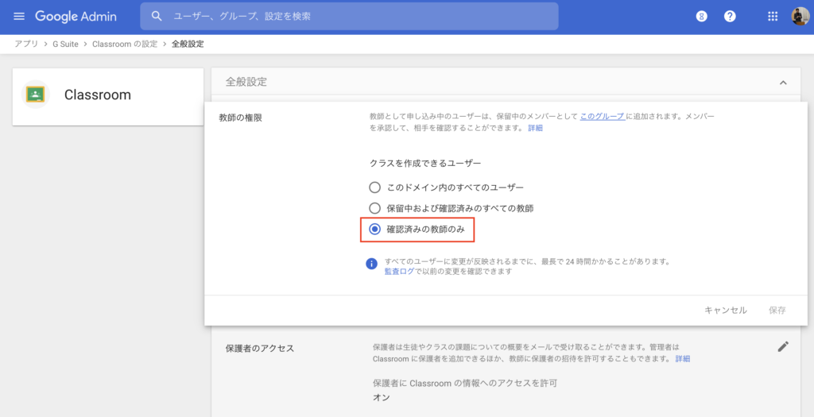This screenshot has width=814, height=417.
Task: Focus the ユーザー、グループ、設定を検索 search field
Action: 350,16
